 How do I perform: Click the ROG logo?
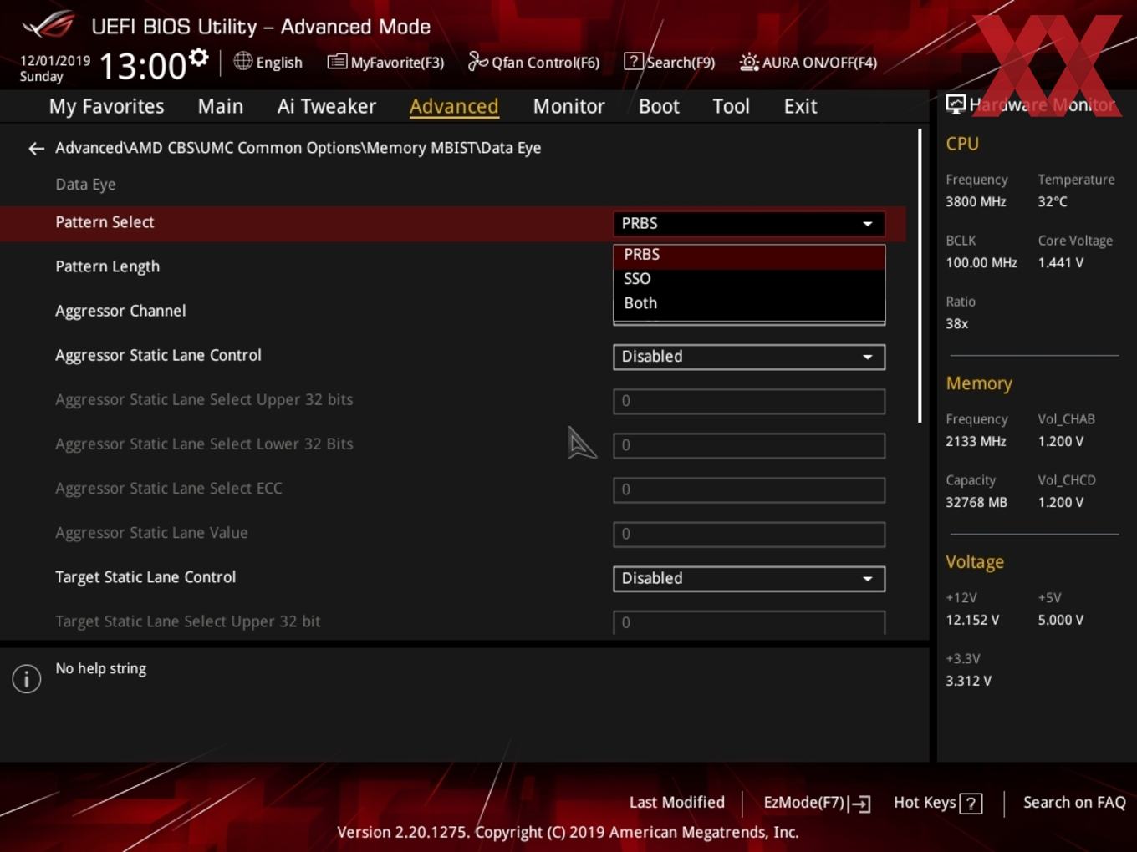(x=48, y=25)
